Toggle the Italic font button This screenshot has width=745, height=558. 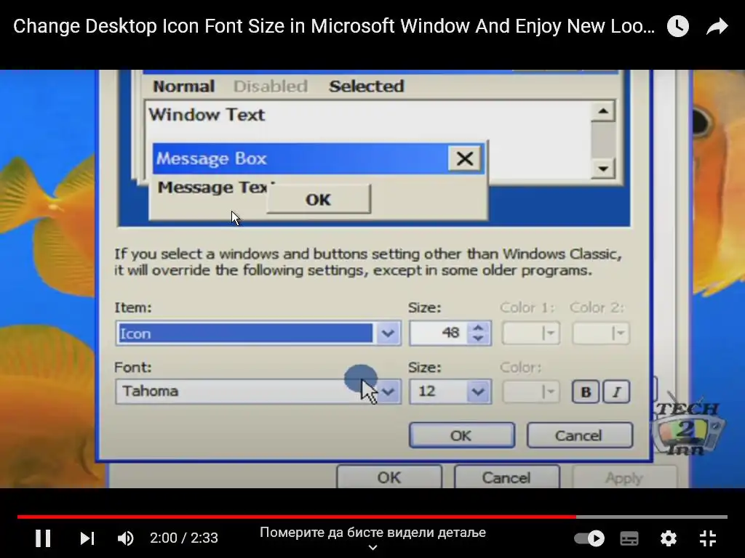point(616,392)
